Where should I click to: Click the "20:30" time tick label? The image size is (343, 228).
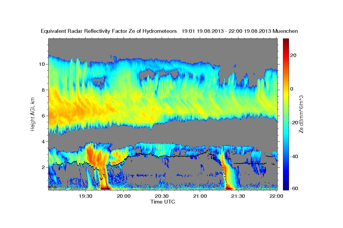[x=162, y=196]
